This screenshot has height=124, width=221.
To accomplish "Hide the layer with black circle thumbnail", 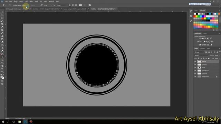I will tap(195, 68).
